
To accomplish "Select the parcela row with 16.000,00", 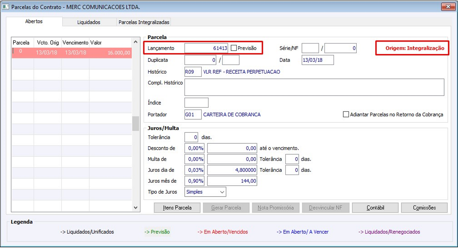I will pyautogui.click(x=72, y=53).
